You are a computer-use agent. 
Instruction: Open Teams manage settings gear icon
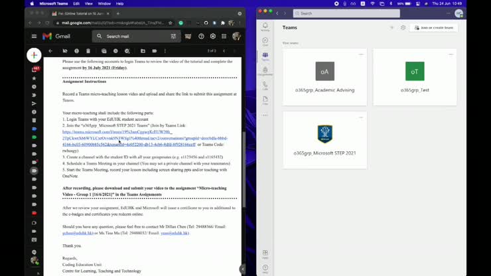(x=403, y=27)
